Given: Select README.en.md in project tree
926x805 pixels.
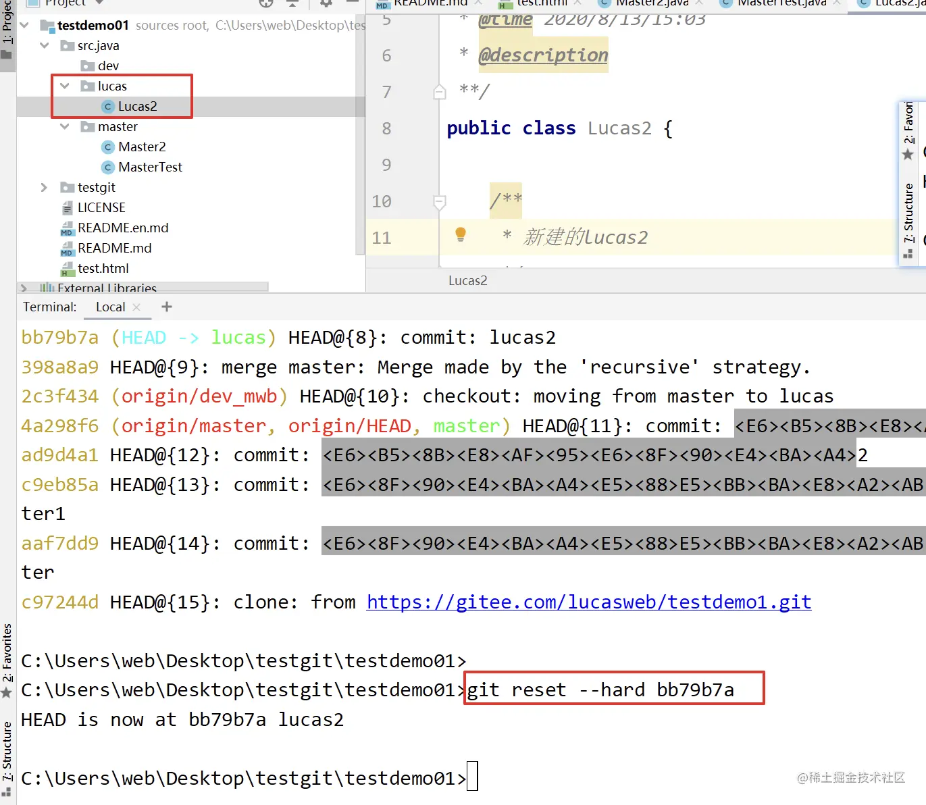Looking at the screenshot, I should point(123,228).
